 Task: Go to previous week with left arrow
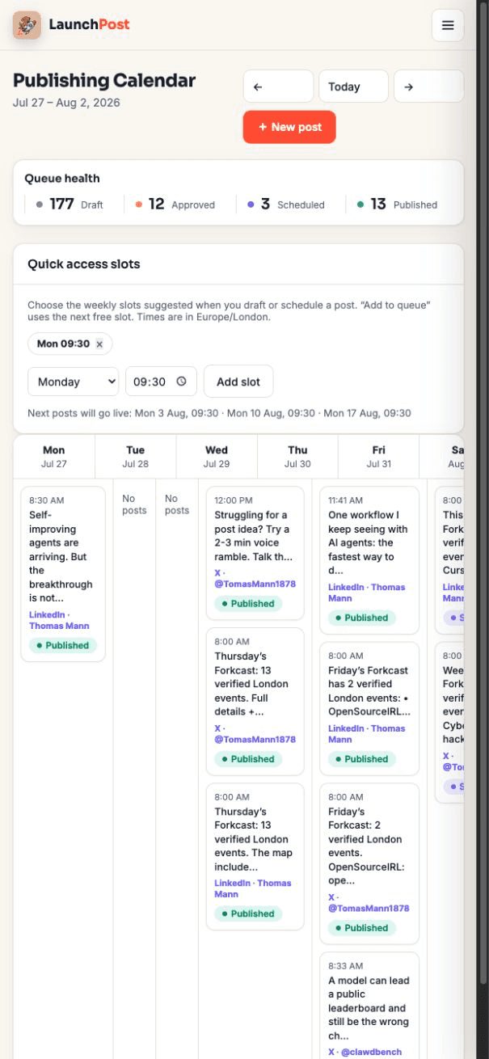point(278,86)
